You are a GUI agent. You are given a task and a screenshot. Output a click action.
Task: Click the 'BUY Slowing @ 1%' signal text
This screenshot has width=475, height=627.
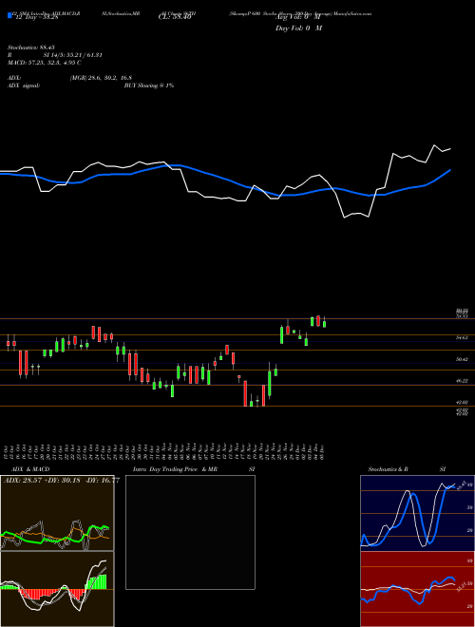149,85
